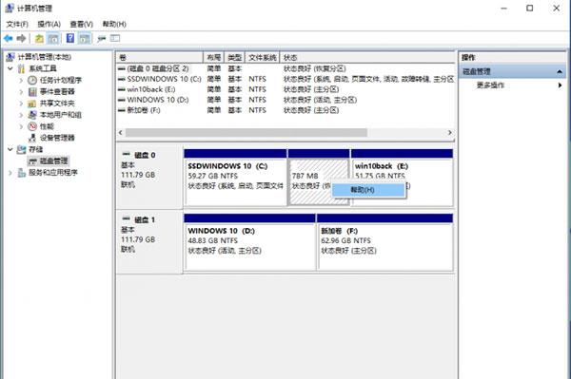
Task: Expand the 本地用户和组 node
Action: 21,115
